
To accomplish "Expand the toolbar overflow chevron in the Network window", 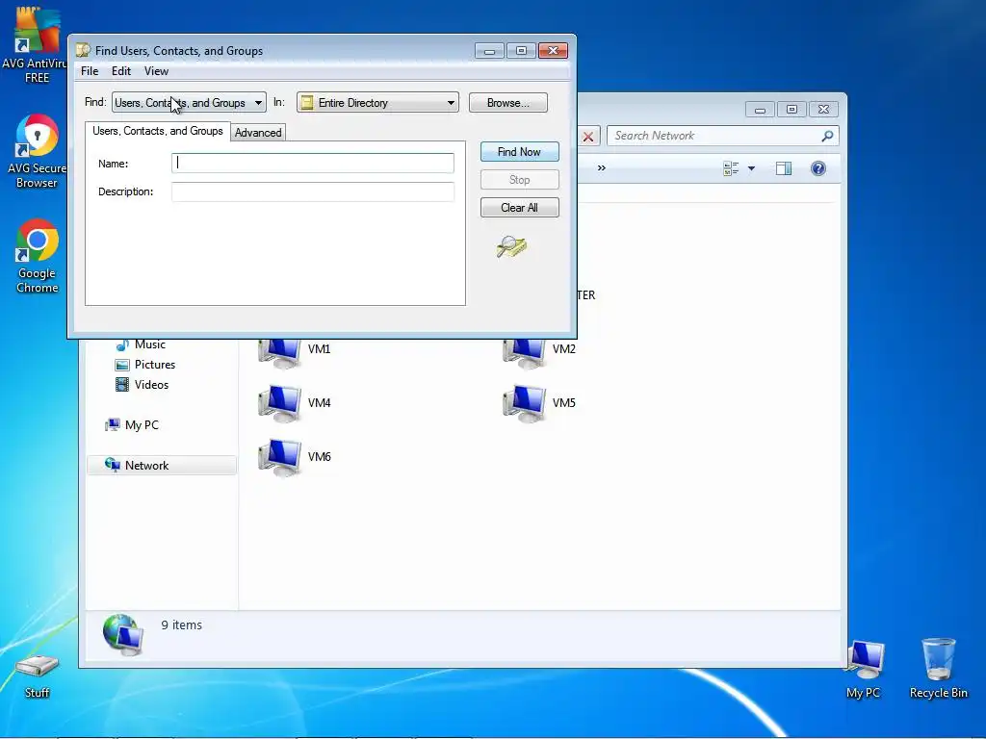I will (602, 167).
